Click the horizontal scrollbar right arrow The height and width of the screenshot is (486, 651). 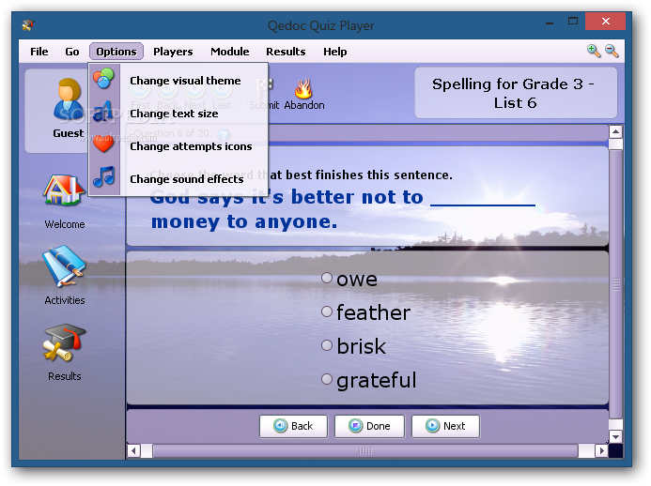[601, 450]
